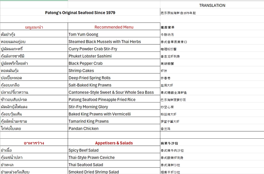Image resolution: width=264 pixels, height=174 pixels.
Task: Click the 'Black Pepper Crab' cell
Action: (86, 63)
